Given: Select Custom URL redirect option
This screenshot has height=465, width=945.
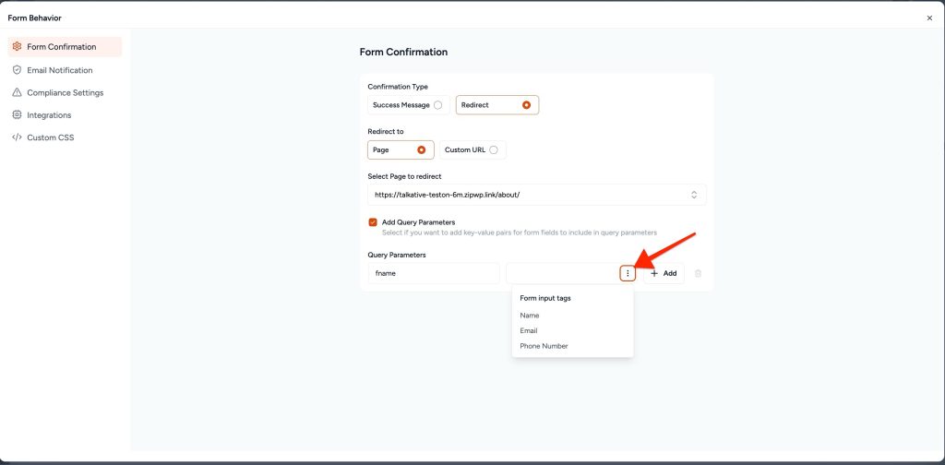Looking at the screenshot, I should (x=494, y=149).
